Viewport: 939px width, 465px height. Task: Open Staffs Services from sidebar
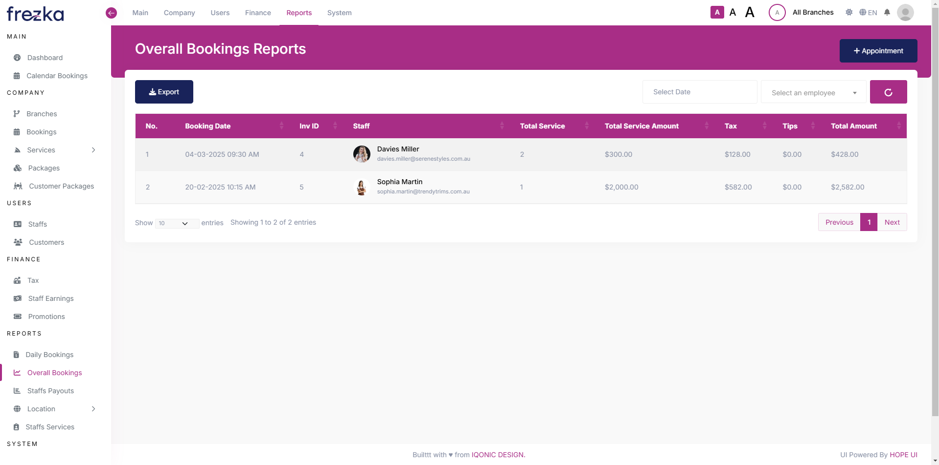50,426
